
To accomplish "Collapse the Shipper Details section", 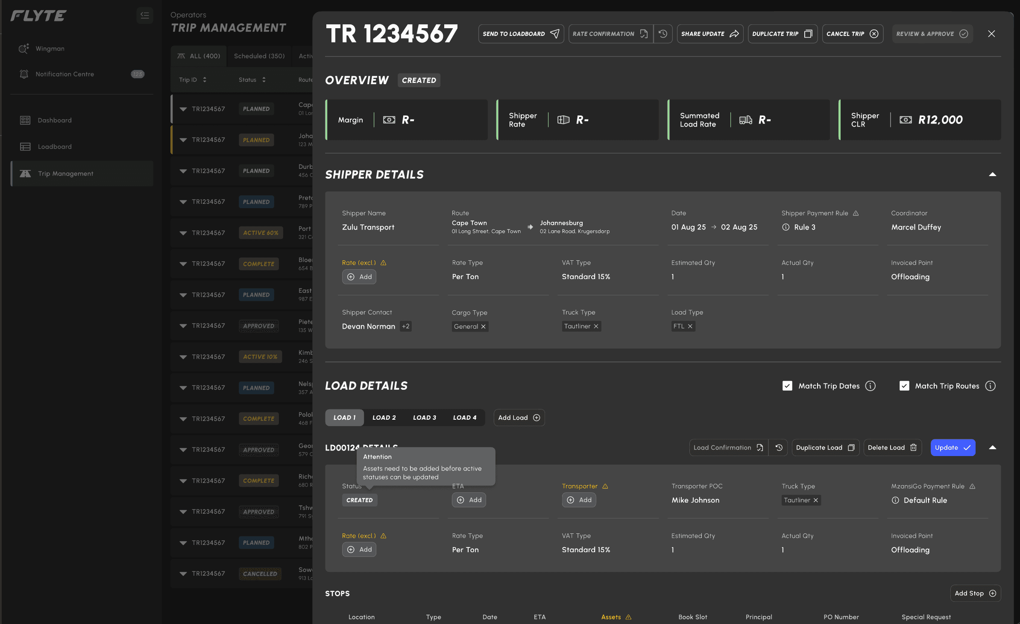I will tap(993, 174).
